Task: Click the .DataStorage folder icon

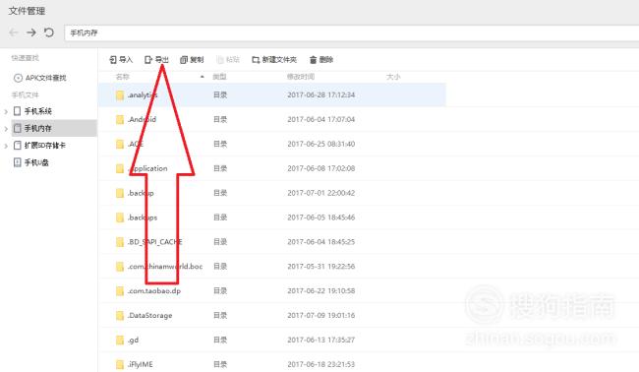Action: point(120,315)
